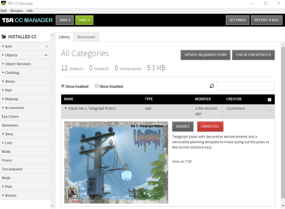Switch to the Library tab
The image size is (285, 209).
(64, 37)
